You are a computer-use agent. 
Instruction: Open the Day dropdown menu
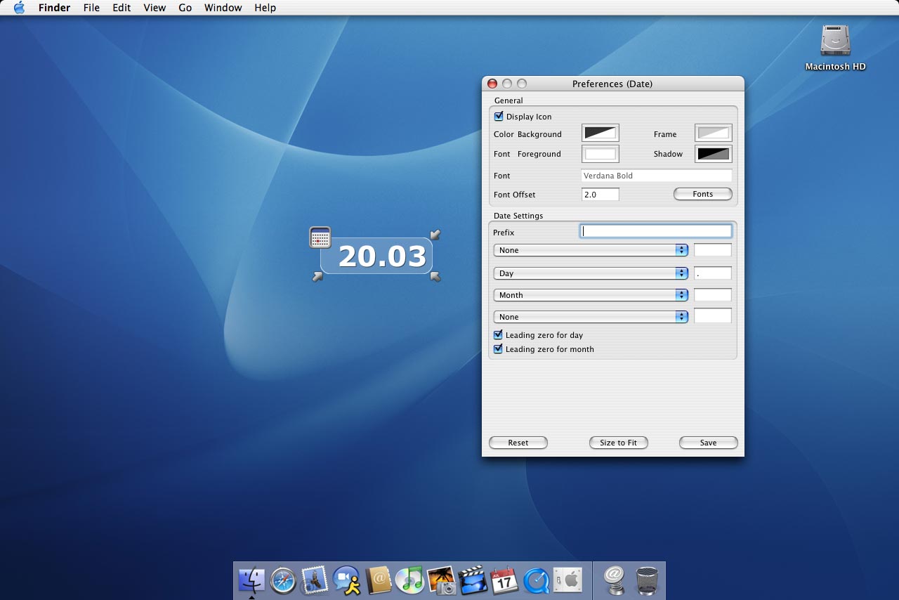click(590, 273)
